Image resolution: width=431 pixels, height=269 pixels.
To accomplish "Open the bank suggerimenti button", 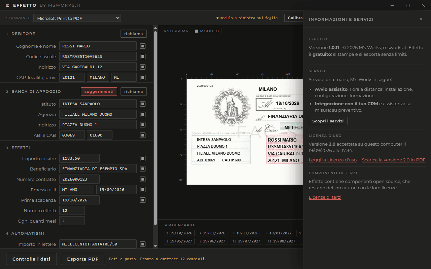I will [99, 91].
